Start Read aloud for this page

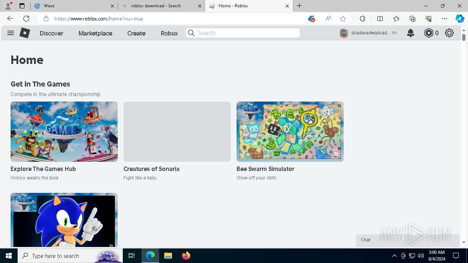pos(328,19)
